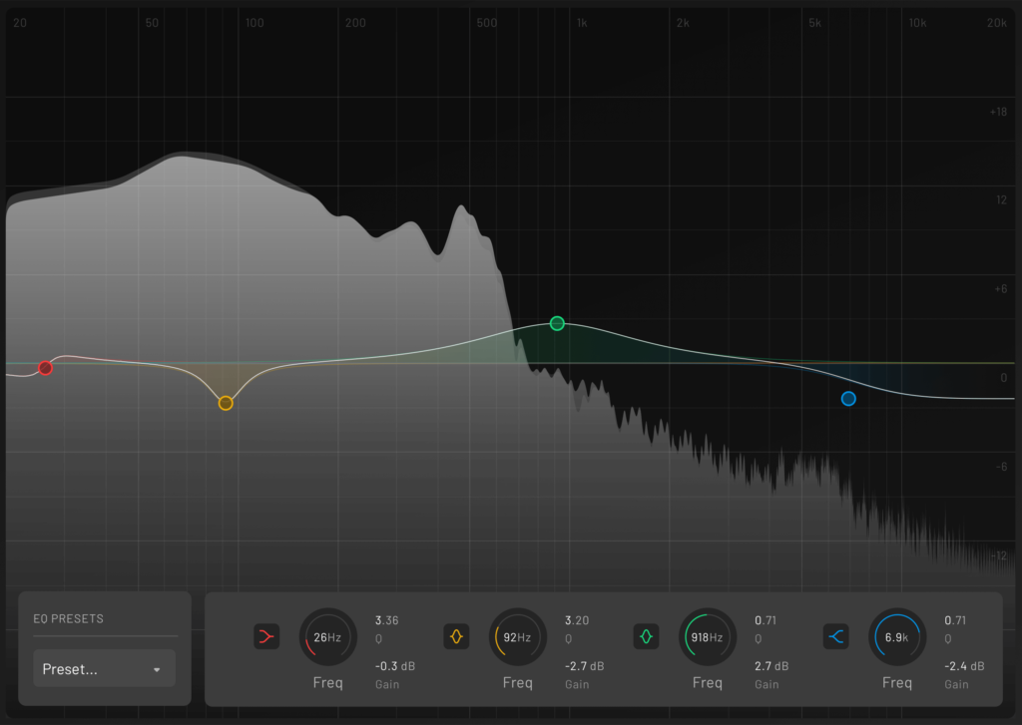Click the 26Hz frequency knob
The image size is (1022, 725).
(x=327, y=637)
